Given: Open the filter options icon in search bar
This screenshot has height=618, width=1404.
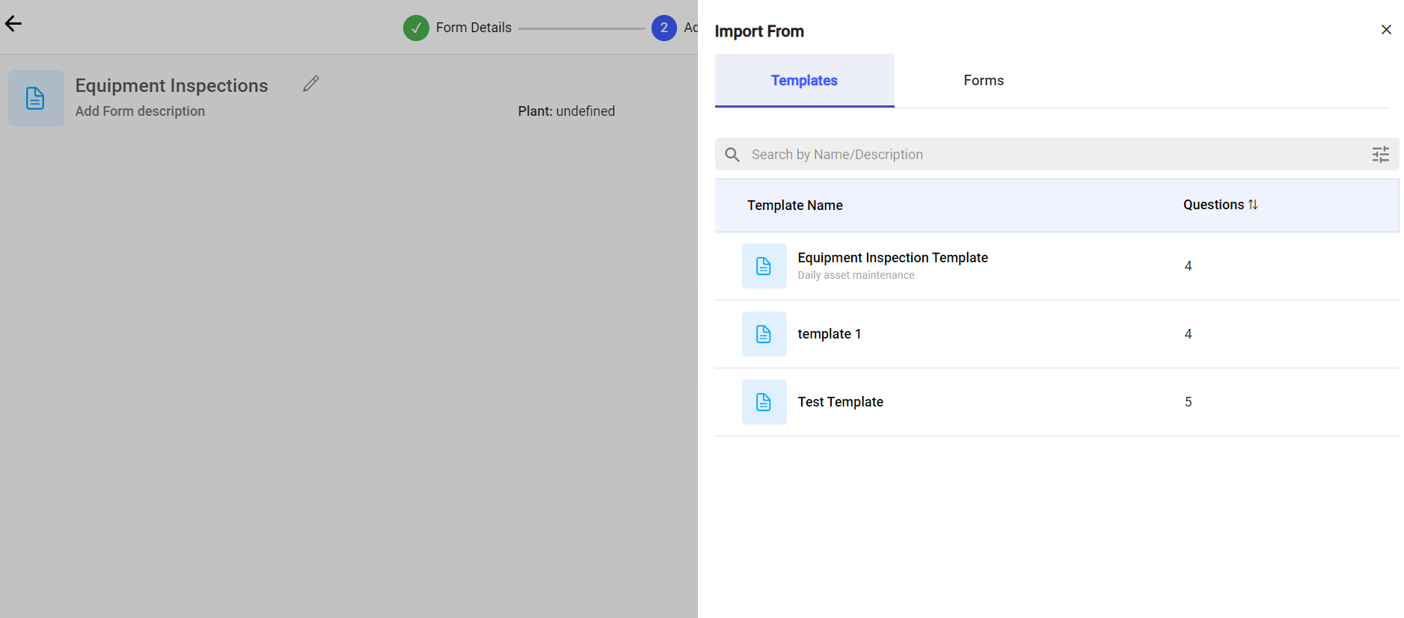Looking at the screenshot, I should 1380,155.
